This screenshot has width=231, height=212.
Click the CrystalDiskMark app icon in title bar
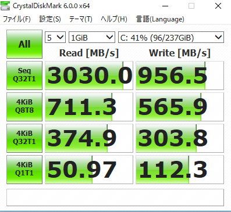pos(5,6)
